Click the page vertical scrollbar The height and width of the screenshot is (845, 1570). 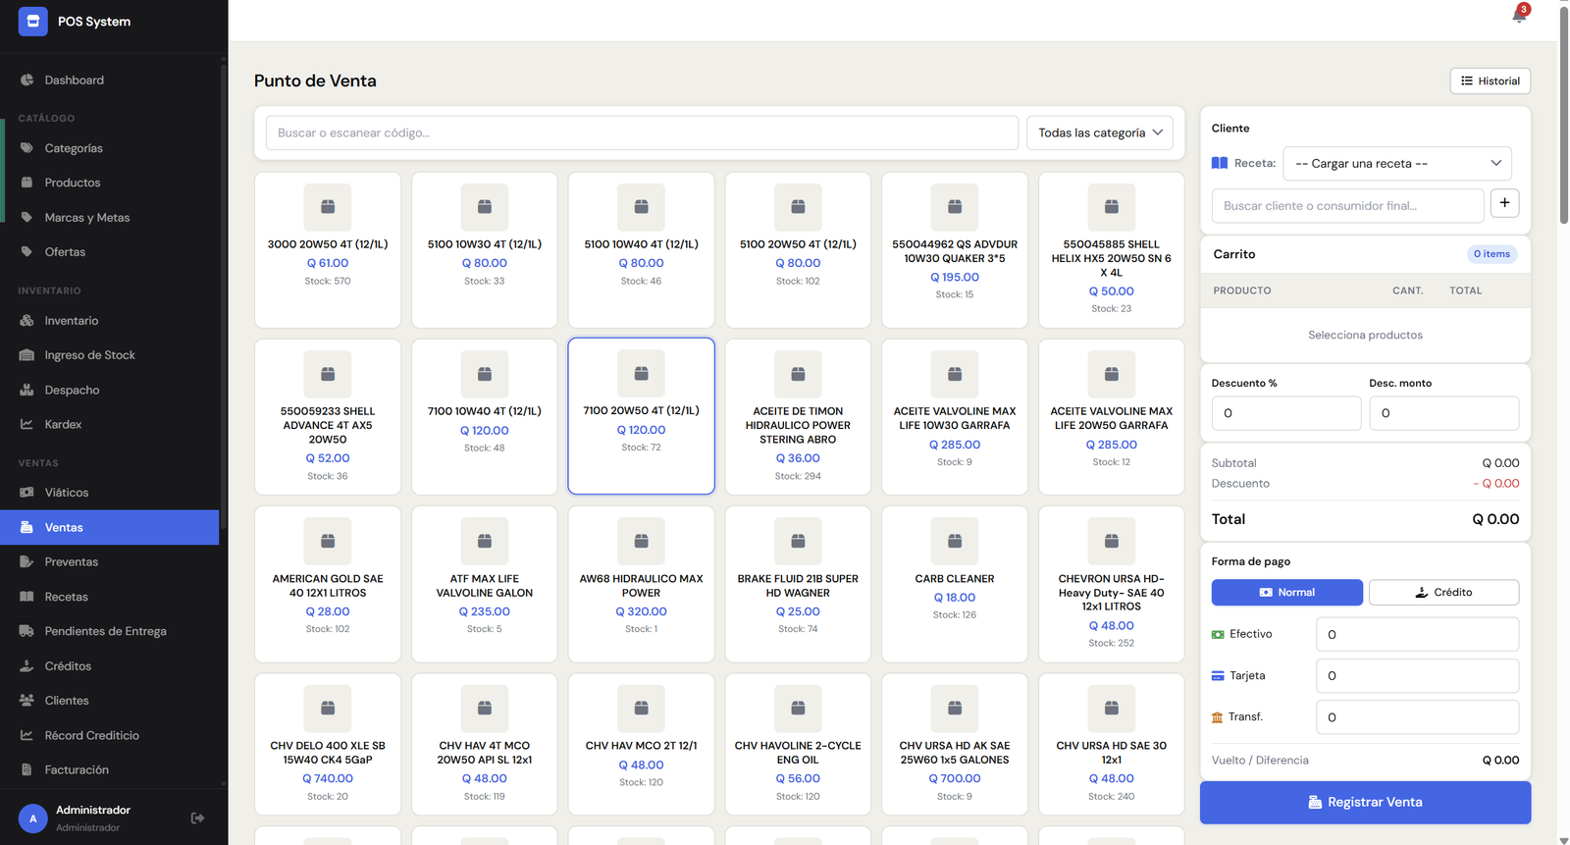pyautogui.click(x=1563, y=118)
